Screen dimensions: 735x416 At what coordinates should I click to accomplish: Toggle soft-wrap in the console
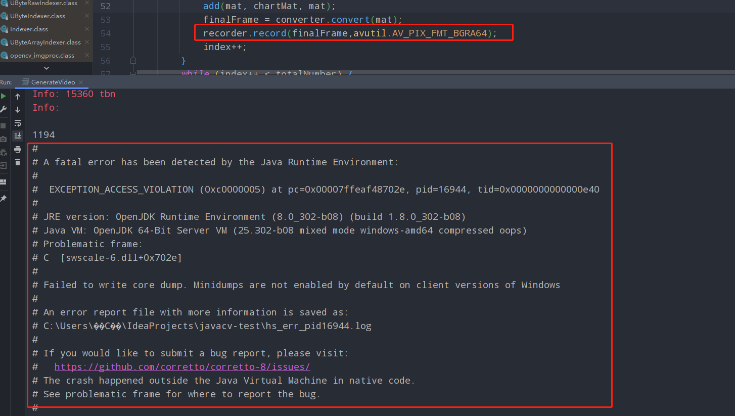[18, 122]
